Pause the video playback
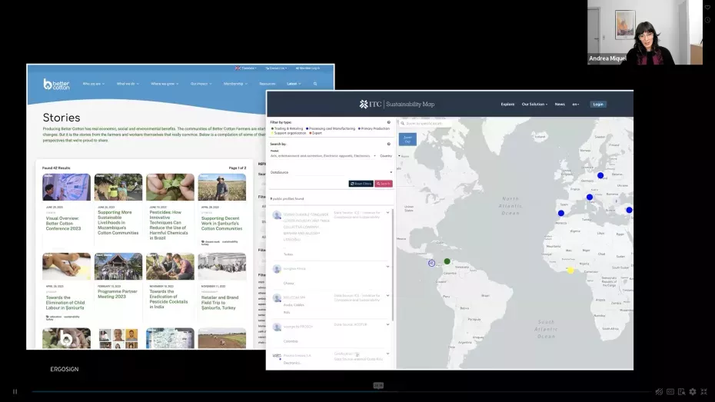 pos(15,391)
